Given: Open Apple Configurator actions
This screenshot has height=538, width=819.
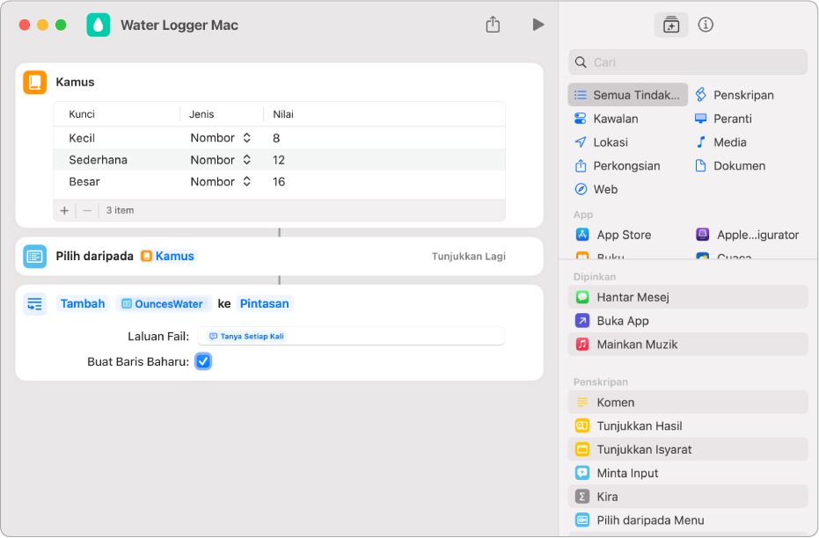Looking at the screenshot, I should [747, 235].
